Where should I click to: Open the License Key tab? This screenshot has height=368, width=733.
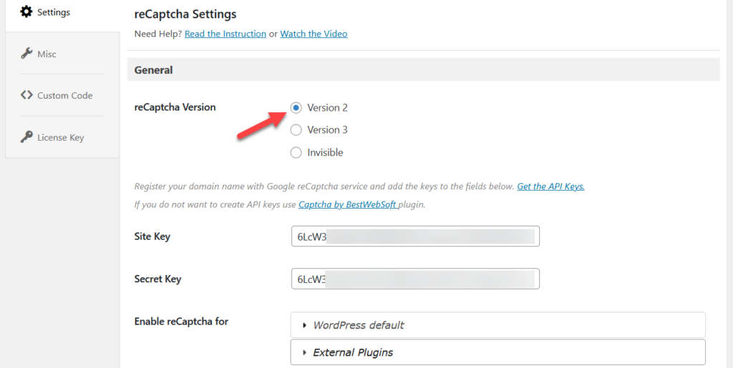tap(62, 137)
